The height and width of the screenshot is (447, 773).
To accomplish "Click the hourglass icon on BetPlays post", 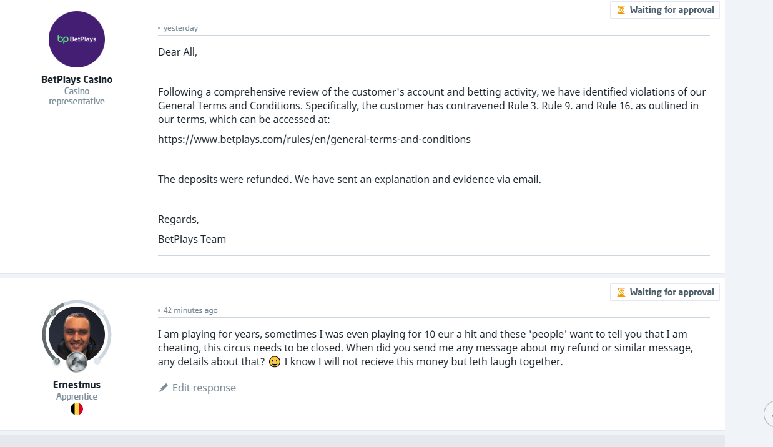I will point(621,10).
